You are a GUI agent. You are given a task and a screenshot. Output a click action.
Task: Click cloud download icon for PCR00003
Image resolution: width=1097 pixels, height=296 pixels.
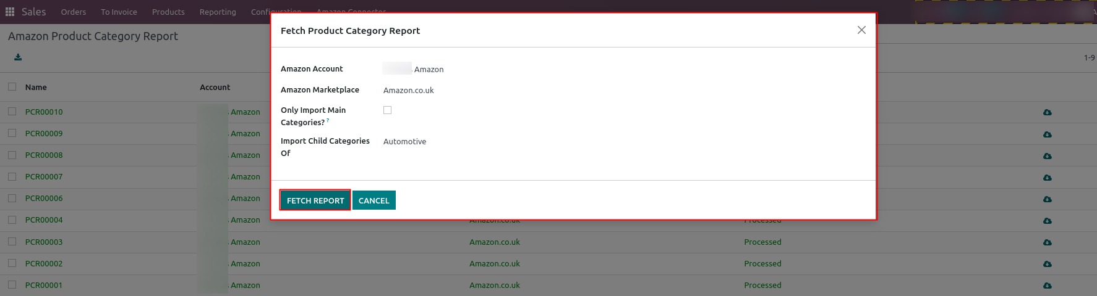[x=1047, y=242]
